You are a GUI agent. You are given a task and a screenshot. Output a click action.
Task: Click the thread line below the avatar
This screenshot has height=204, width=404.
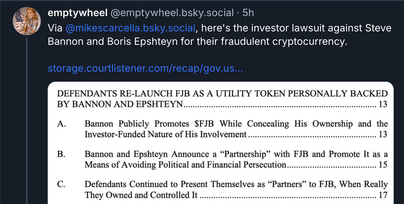pos(27,121)
